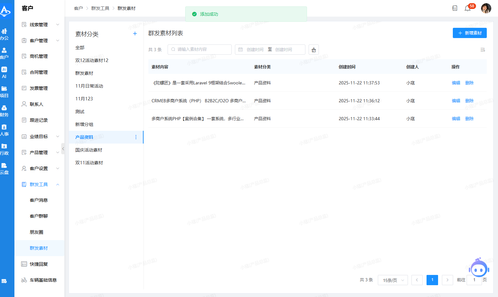The image size is (498, 297).
Task: Open the column settings icon above table
Action: pos(483,50)
